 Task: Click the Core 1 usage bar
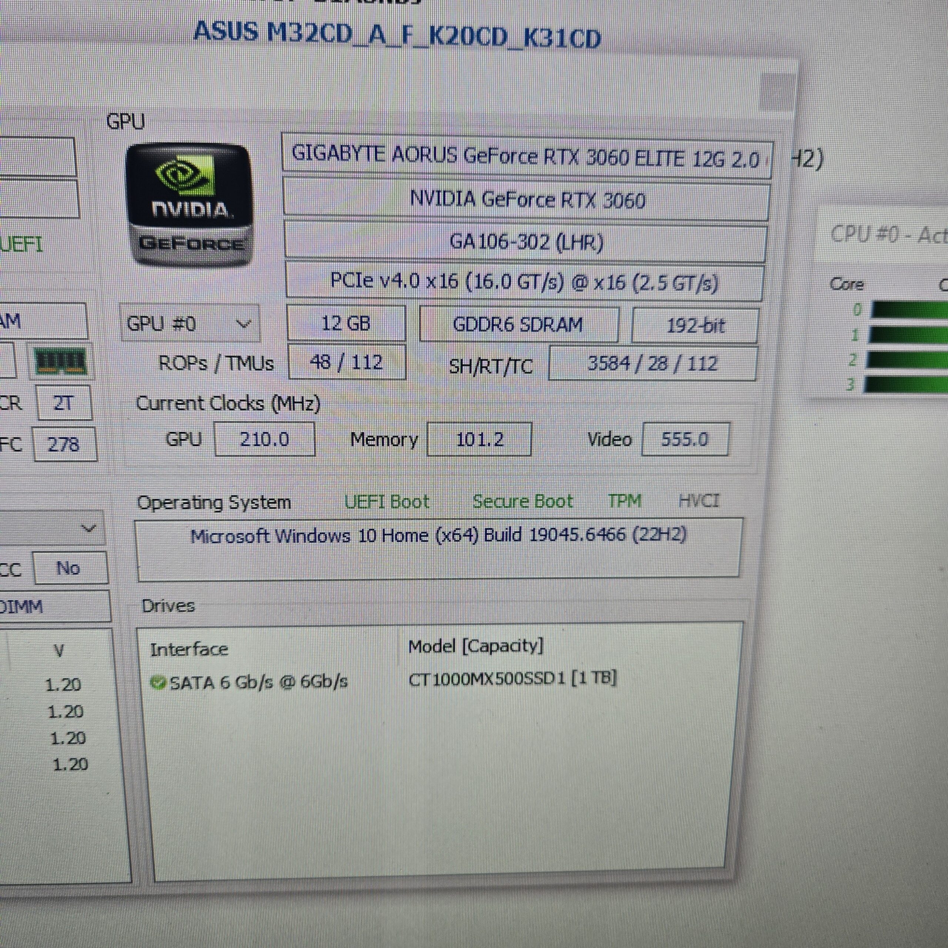[x=908, y=335]
